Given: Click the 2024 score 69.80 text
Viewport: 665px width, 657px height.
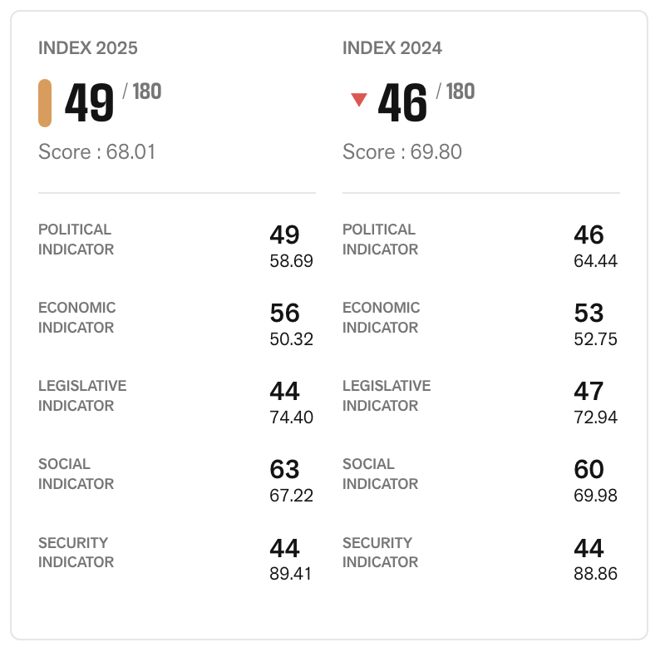Looking at the screenshot, I should tap(402, 152).
